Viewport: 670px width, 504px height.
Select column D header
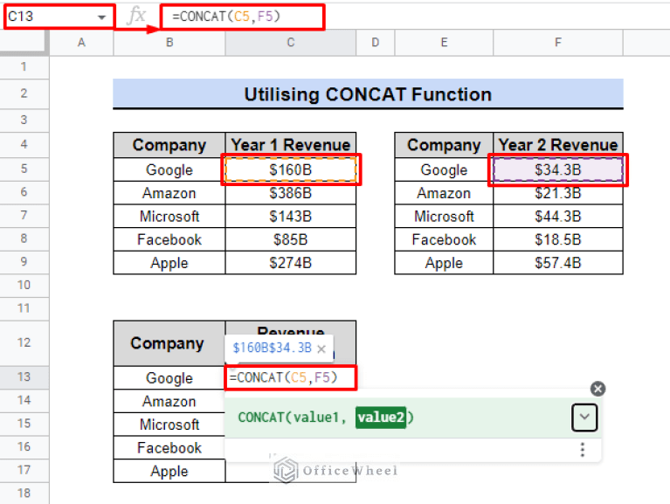pyautogui.click(x=375, y=43)
